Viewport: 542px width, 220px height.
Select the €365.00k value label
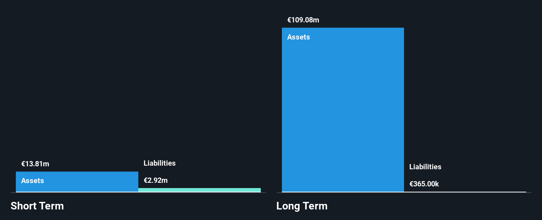coord(424,184)
